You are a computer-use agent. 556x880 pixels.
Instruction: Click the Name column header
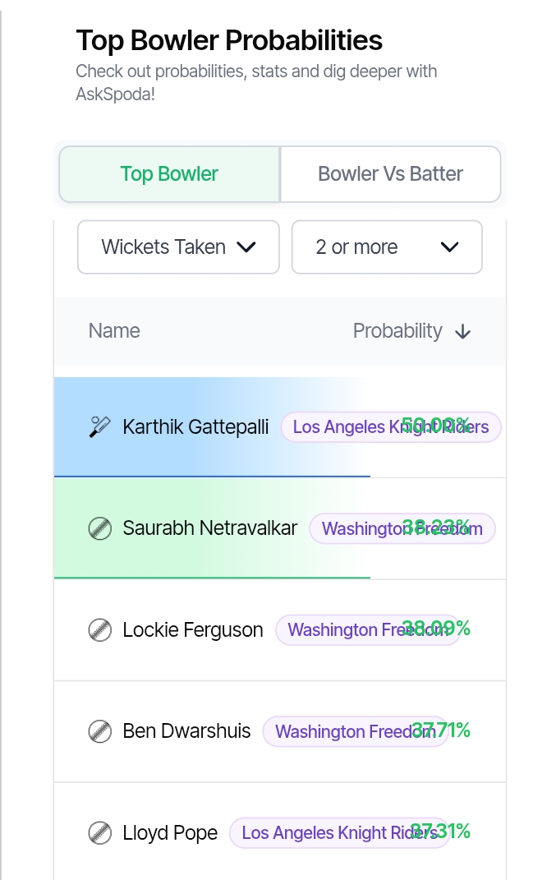[114, 331]
